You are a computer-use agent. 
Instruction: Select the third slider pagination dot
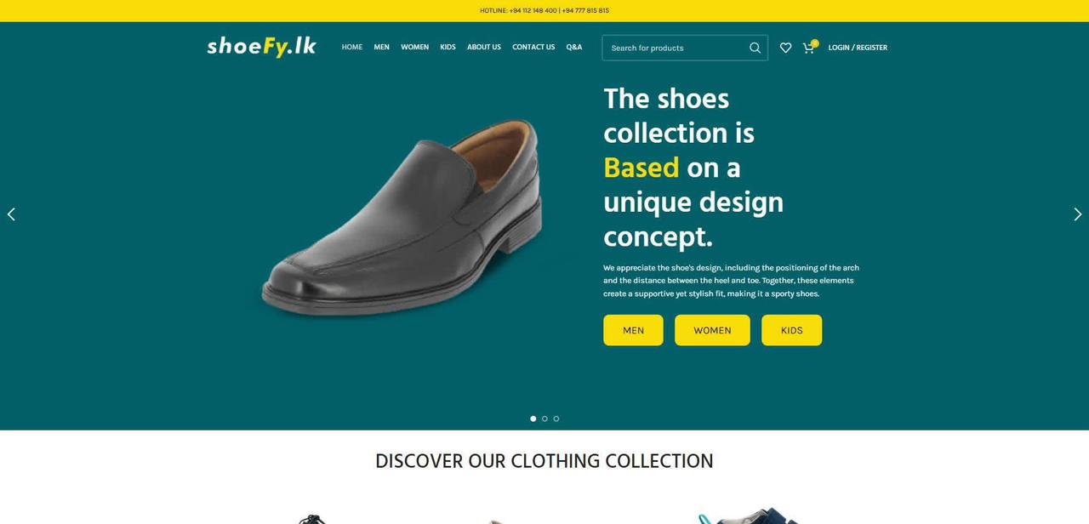pos(556,419)
